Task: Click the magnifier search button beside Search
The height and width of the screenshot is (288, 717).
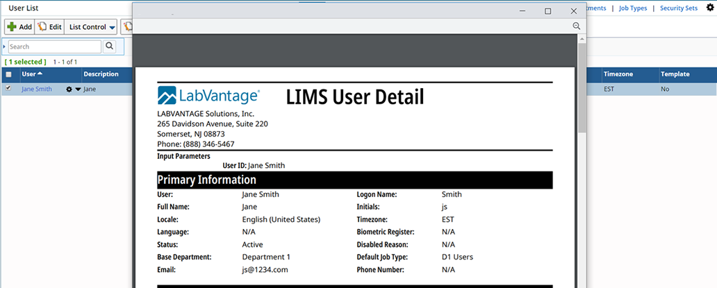Action: [110, 46]
